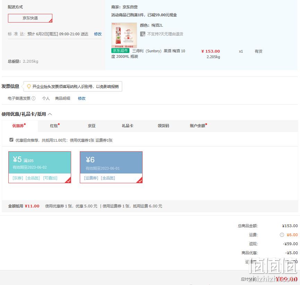Screen dimensions: 300x285
Task: Switch to the 京豆 tab
Action: [92, 126]
